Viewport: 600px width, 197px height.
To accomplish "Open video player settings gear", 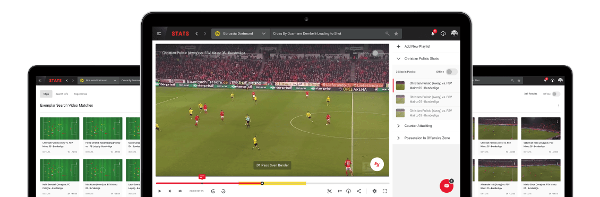I will tap(374, 191).
